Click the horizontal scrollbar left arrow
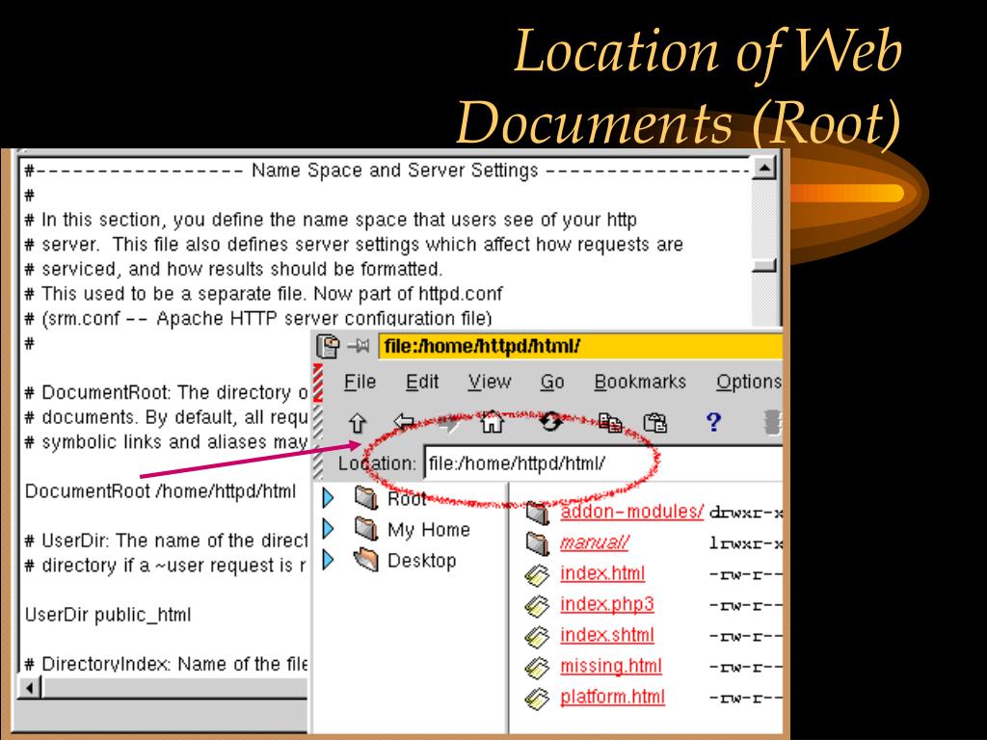 tap(30, 687)
